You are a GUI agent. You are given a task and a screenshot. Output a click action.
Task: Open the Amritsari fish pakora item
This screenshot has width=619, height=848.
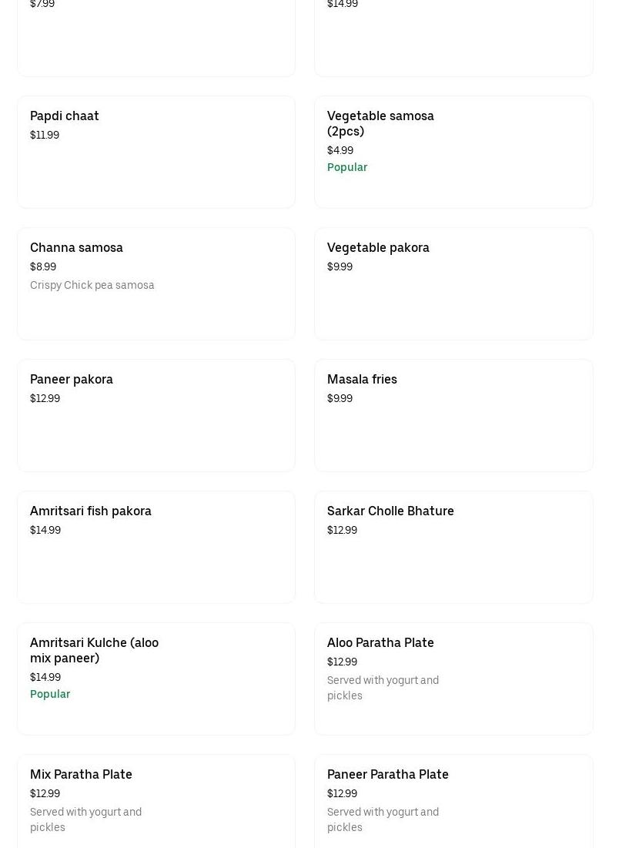[91, 511]
